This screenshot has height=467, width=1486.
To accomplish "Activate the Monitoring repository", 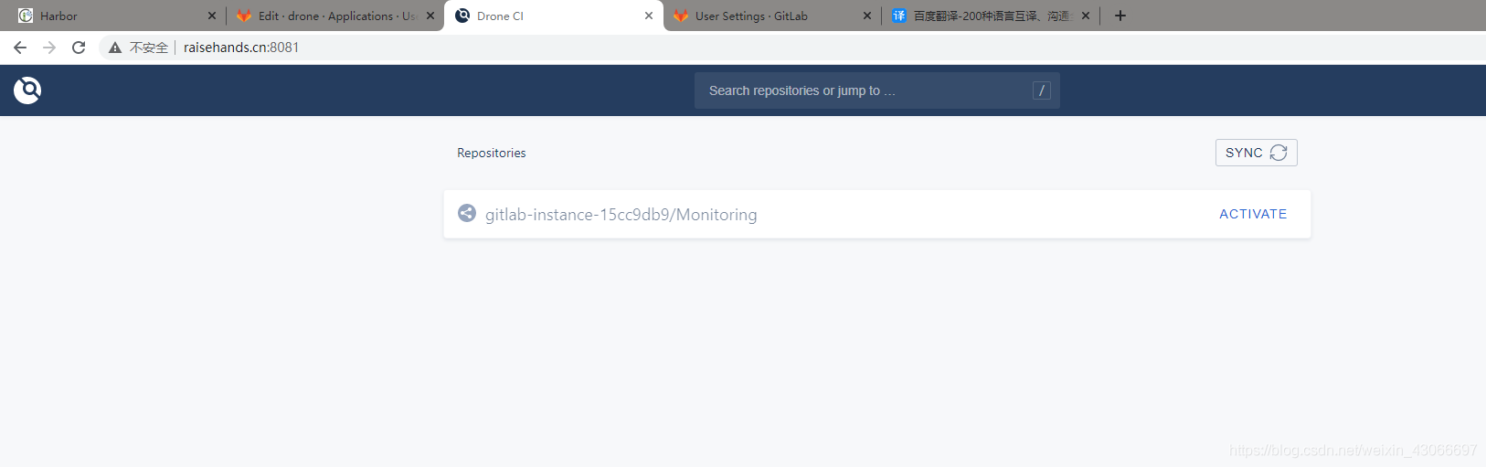I will (x=1253, y=214).
